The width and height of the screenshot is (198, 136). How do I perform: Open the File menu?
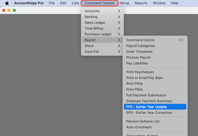click(x=52, y=3)
